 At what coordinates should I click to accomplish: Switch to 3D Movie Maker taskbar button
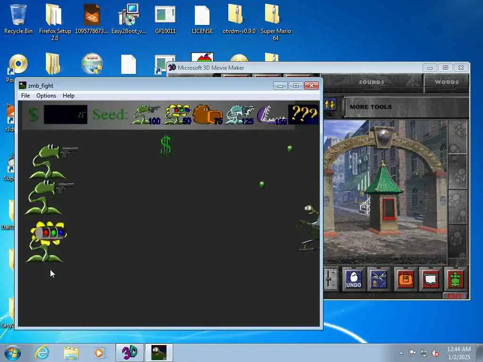click(x=130, y=353)
